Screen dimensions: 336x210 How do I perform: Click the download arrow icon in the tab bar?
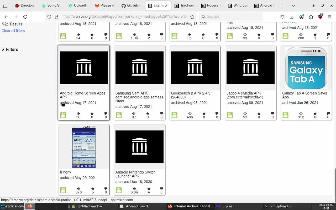(x=314, y=6)
